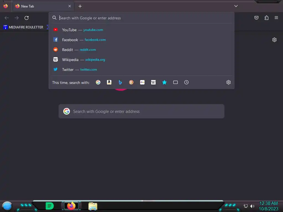Viewport: 283px width, 212px height.
Task: Open Firefox from the taskbar
Action: click(x=71, y=206)
